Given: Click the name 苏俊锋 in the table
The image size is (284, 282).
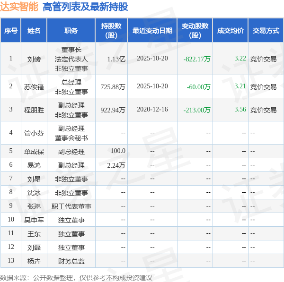Looking at the screenshot, I should [34, 86].
